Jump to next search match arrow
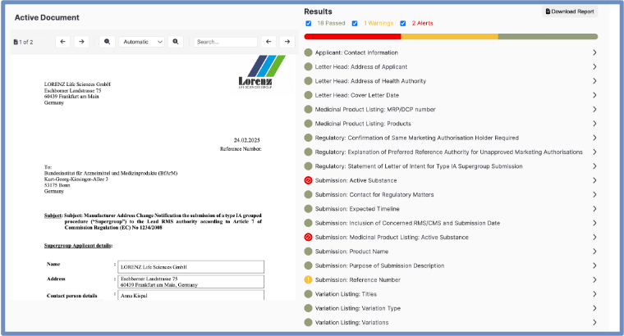 pyautogui.click(x=287, y=42)
